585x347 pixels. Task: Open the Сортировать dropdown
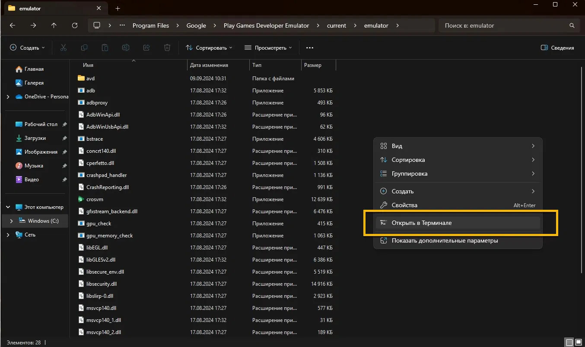click(x=209, y=48)
